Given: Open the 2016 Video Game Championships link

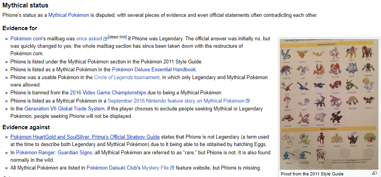Looking at the screenshot, I should click(x=108, y=92).
